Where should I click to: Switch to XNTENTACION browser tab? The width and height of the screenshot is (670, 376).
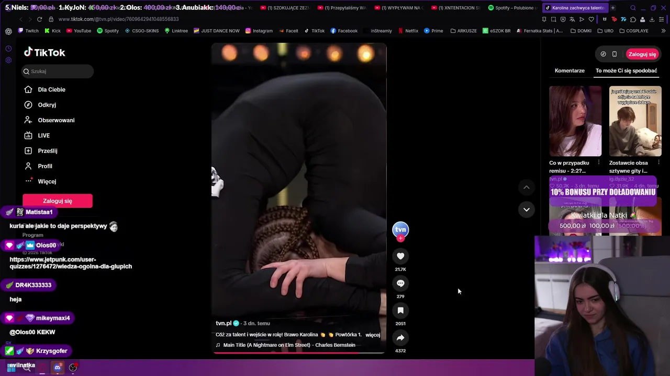coord(455,8)
